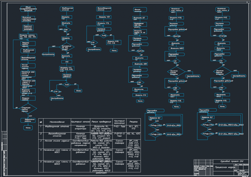Click the 'VAC' block in the fore-vacuum flowchart
This screenshot has width=251, height=177.
click(67, 62)
